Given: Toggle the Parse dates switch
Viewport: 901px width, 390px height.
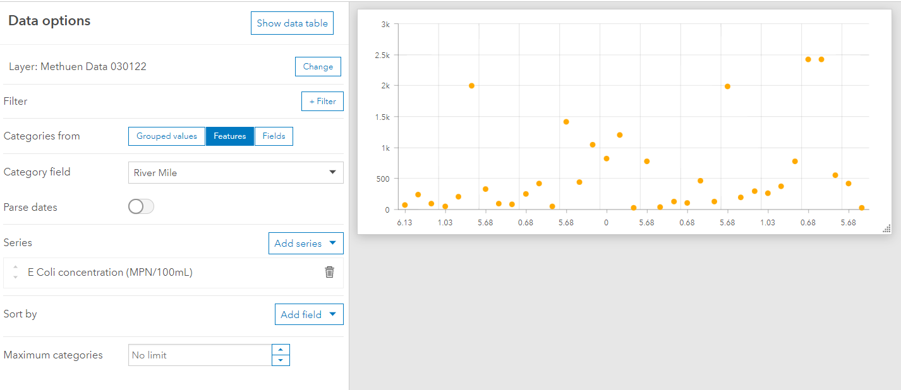Looking at the screenshot, I should 141,207.
